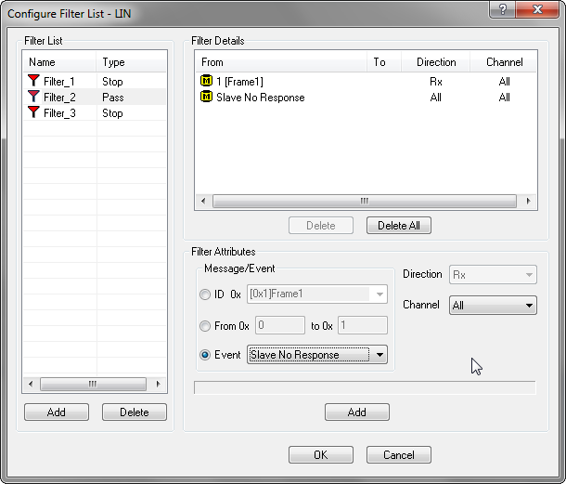Select the ID 0x radio button

(x=205, y=294)
